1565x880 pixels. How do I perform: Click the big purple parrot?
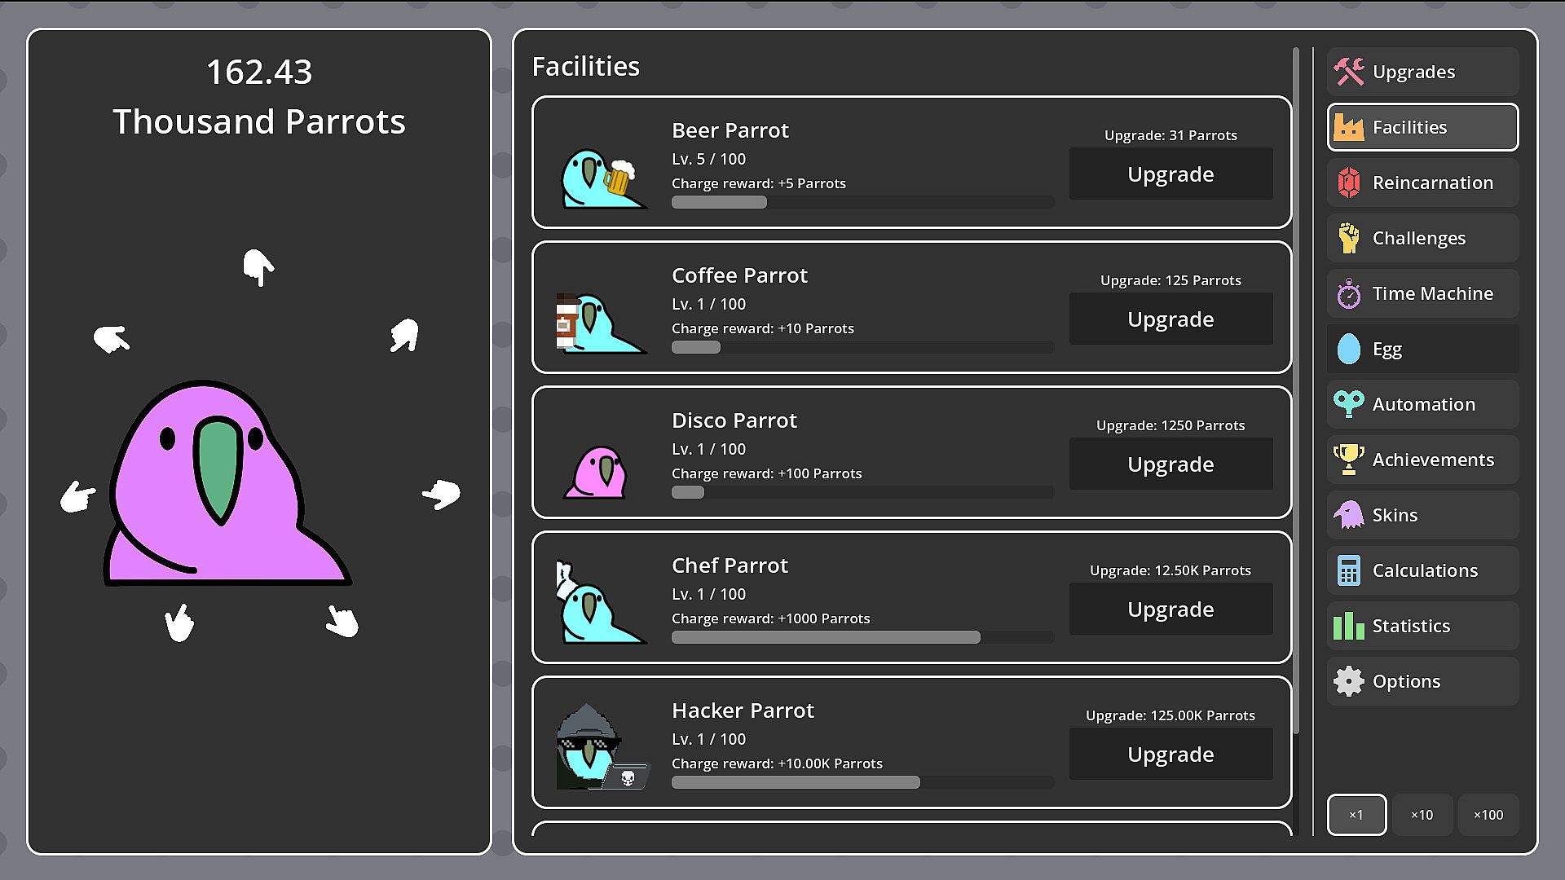pos(227,482)
